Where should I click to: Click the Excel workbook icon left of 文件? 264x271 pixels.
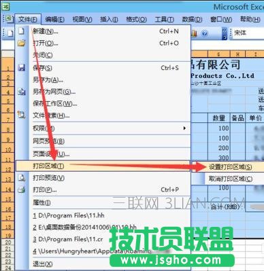click(x=9, y=19)
